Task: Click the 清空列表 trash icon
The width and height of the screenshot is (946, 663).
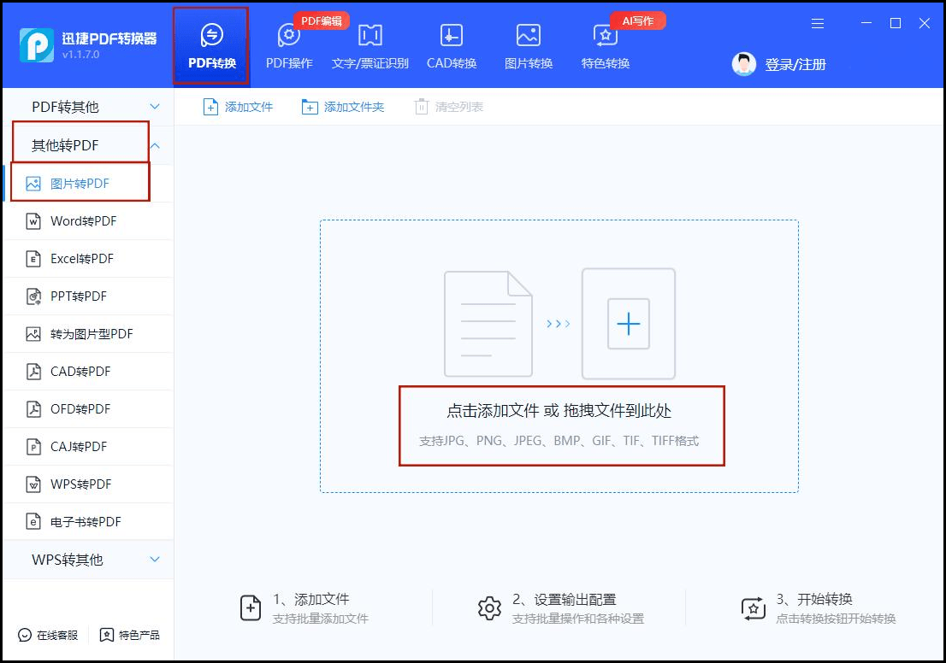Action: (419, 108)
